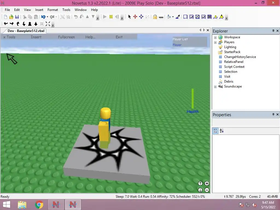Image resolution: width=280 pixels, height=210 pixels.
Task: Open the Format menu
Action: coord(53,10)
